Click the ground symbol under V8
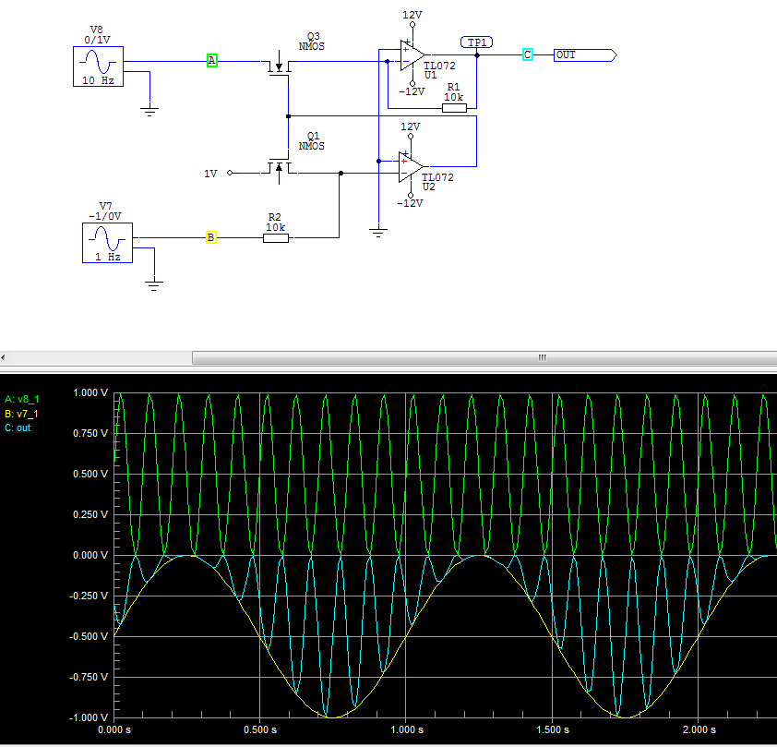 tap(149, 111)
